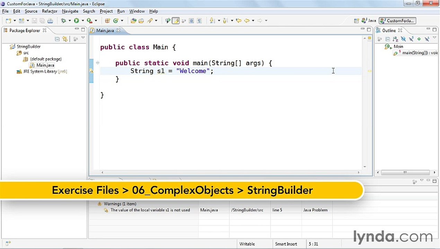Open the Debug configurations dropdown arrow

[70, 21]
